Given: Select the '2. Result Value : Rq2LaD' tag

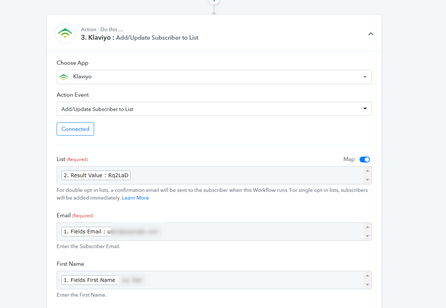Looking at the screenshot, I should pos(96,175).
